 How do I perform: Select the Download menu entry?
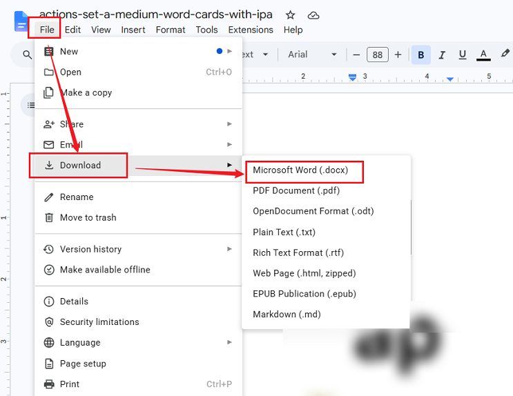[x=138, y=165]
